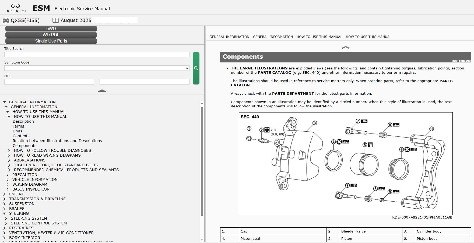This screenshot has height=243, width=474.
Task: Click the first DTC input field
Action: point(49,82)
